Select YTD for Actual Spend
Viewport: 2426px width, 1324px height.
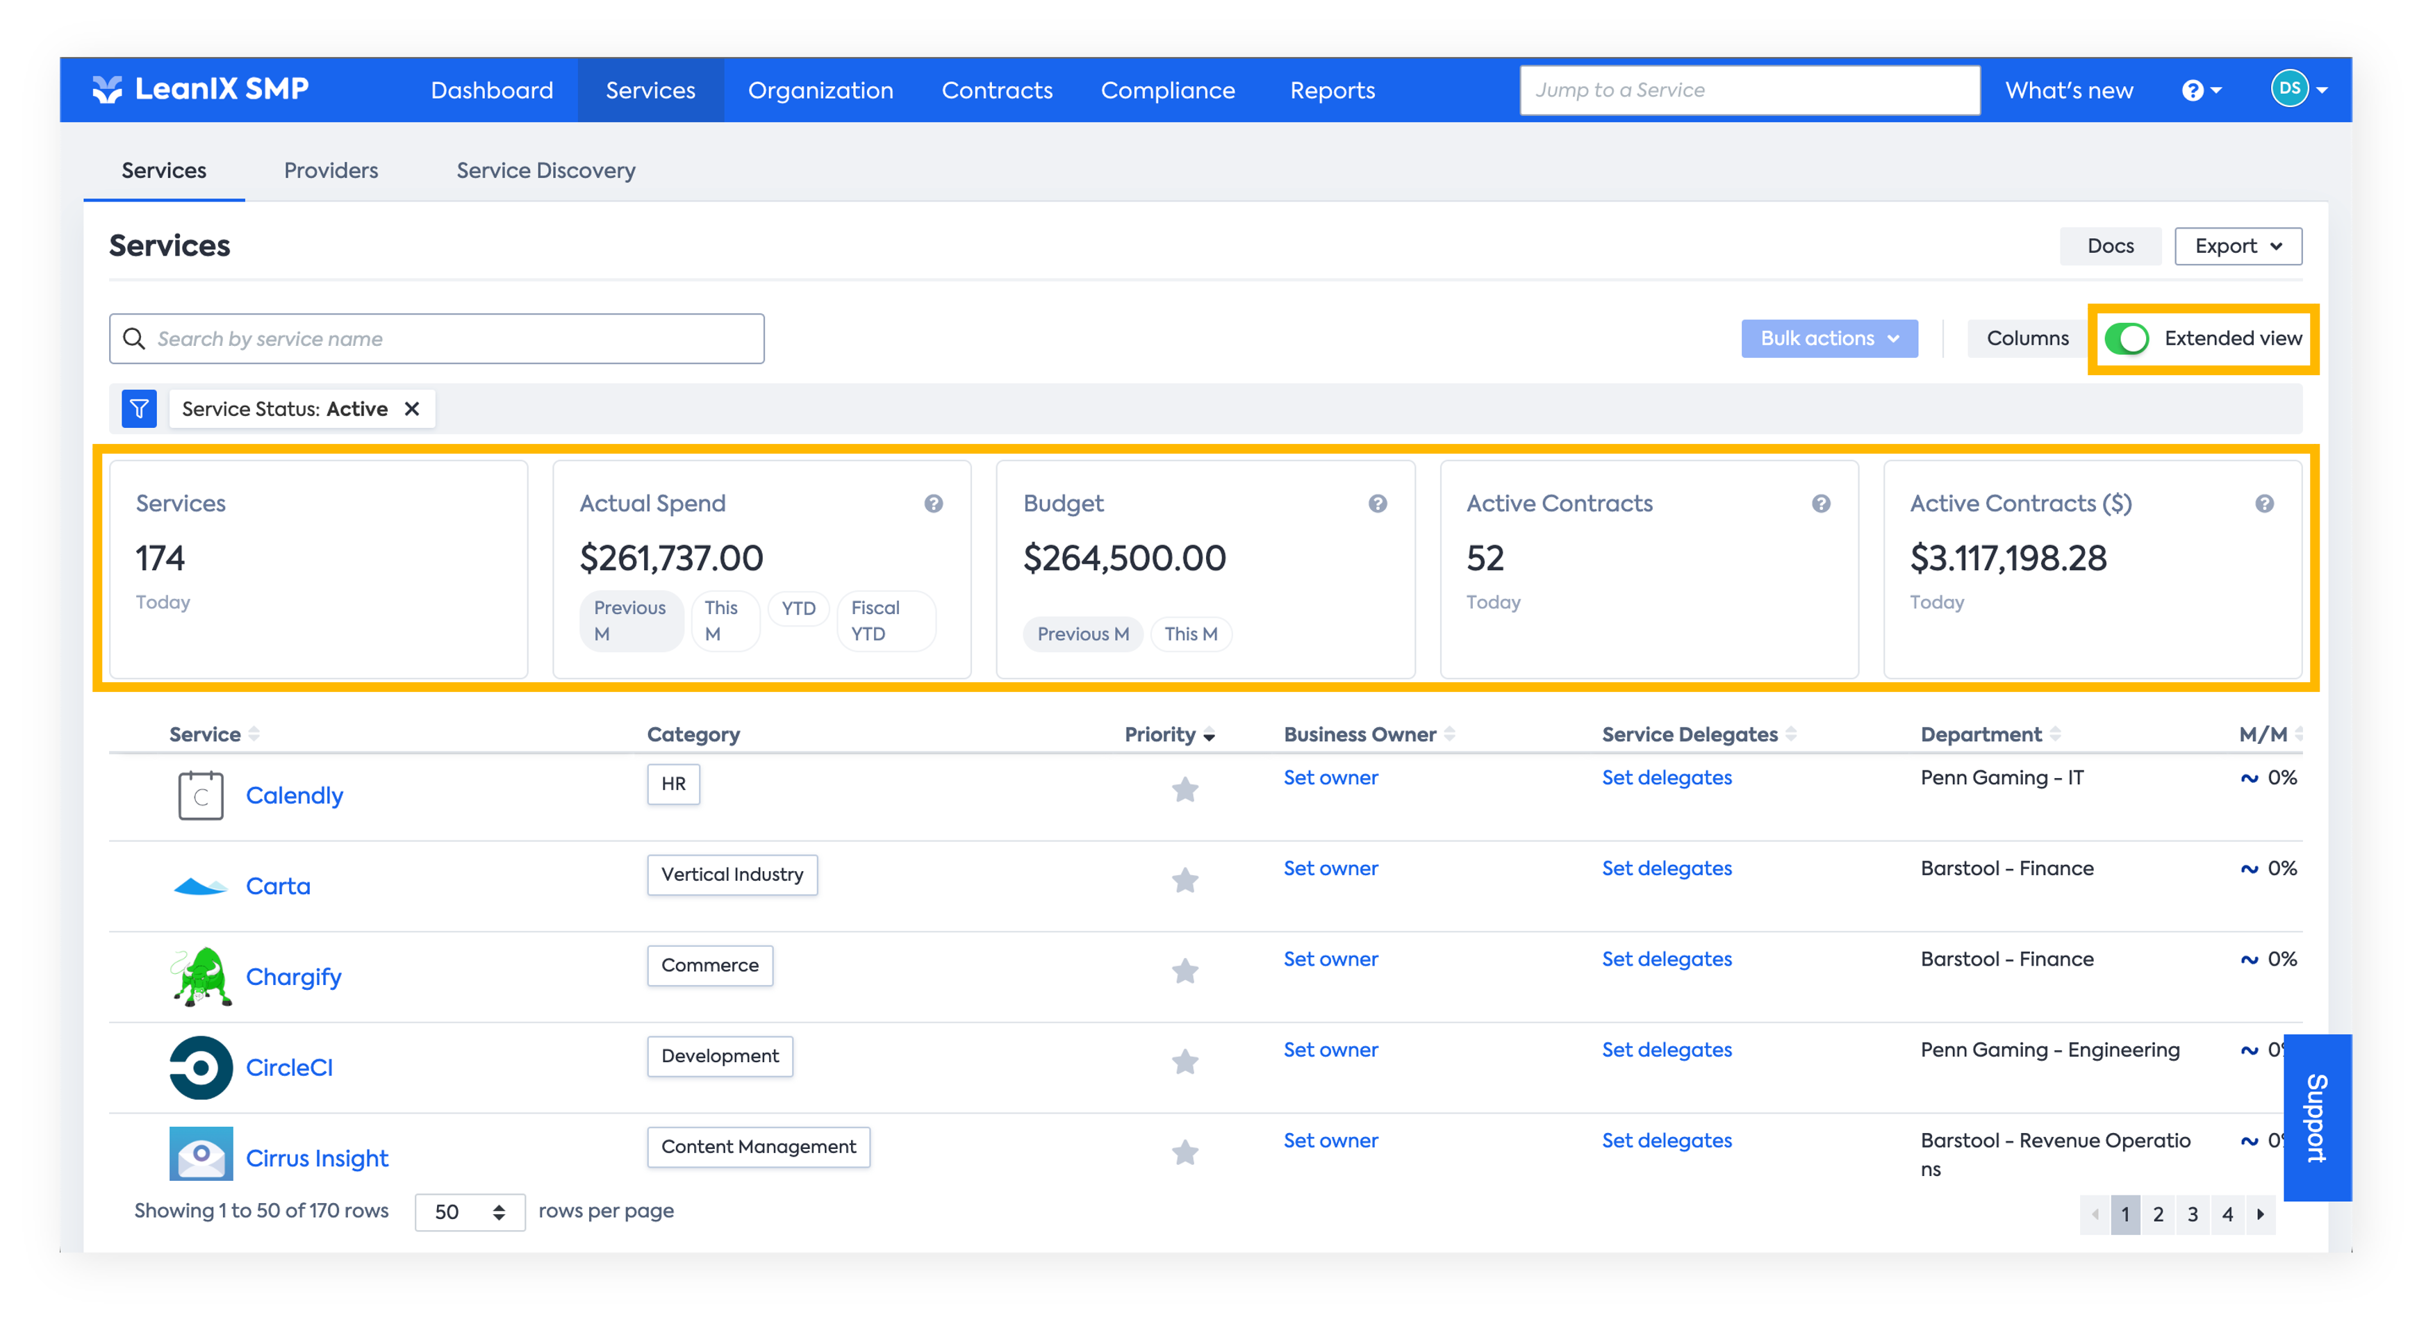[x=799, y=609]
